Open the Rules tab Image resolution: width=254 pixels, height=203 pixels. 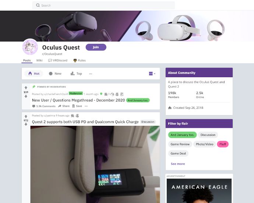[80, 60]
